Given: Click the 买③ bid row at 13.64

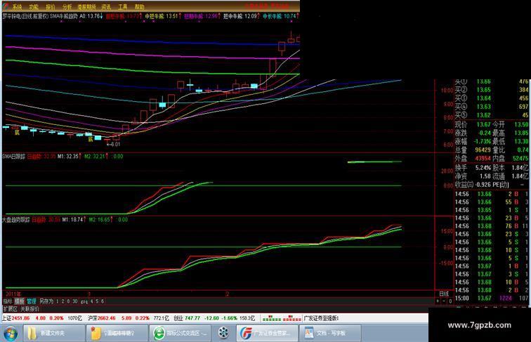Looking at the screenshot, I should click(x=491, y=98).
